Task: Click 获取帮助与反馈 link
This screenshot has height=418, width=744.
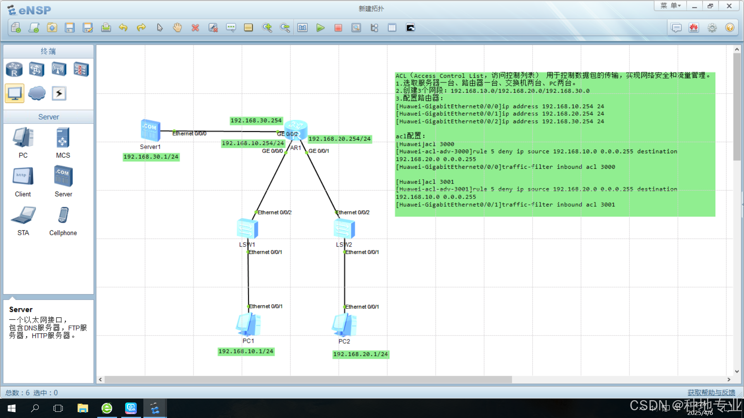Action: (x=711, y=392)
